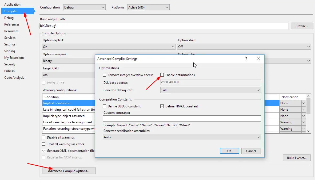Go to Code Analysis tab
The height and width of the screenshot is (180, 315).
pos(14,77)
